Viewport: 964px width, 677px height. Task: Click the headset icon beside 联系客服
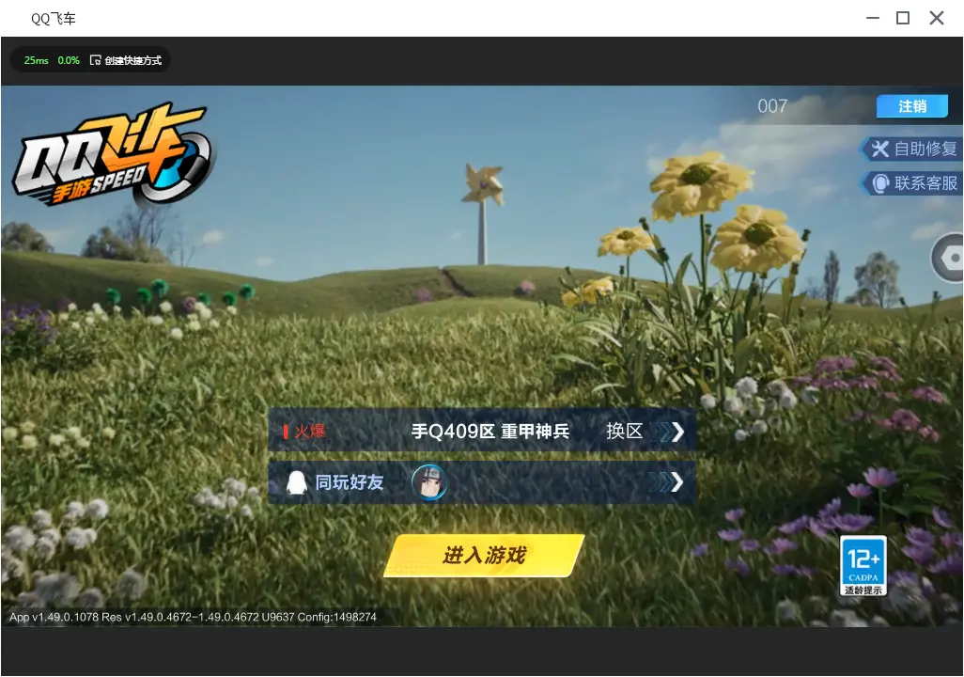pyautogui.click(x=881, y=183)
